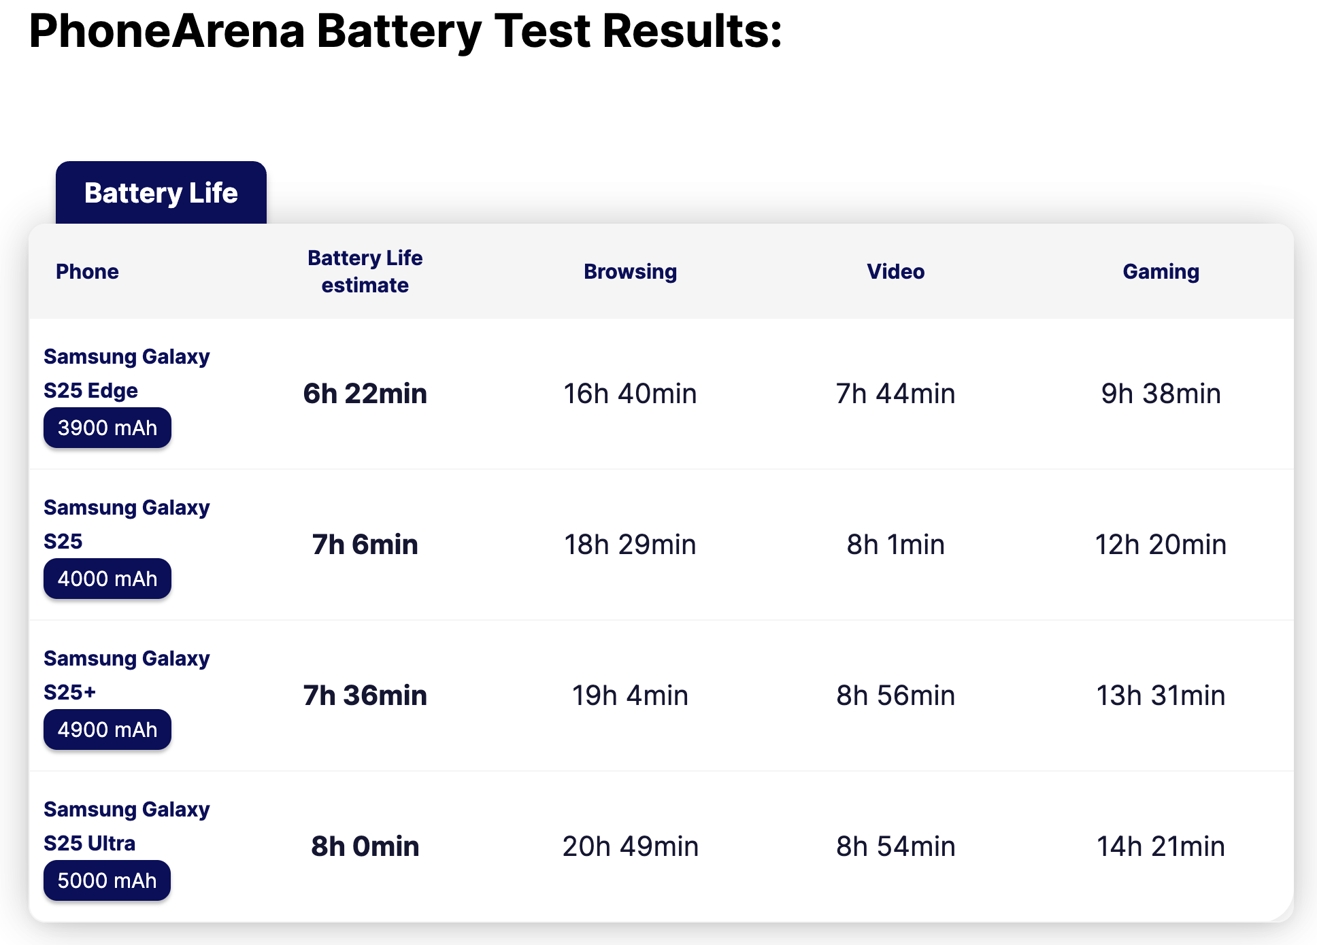
Task: Click the Video column header
Action: 895,272
